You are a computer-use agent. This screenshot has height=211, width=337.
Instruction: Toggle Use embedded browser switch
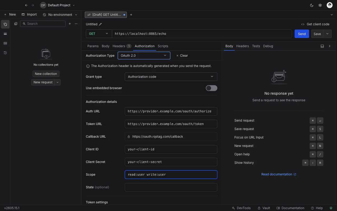pyautogui.click(x=211, y=88)
